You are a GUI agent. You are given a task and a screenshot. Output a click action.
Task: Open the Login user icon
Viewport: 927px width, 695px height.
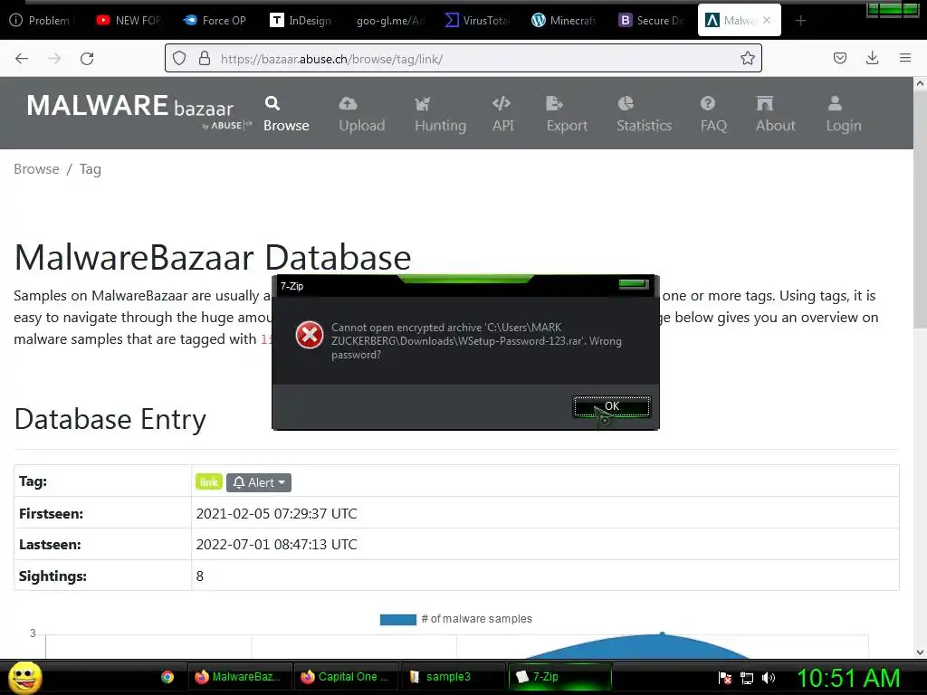[x=835, y=103]
